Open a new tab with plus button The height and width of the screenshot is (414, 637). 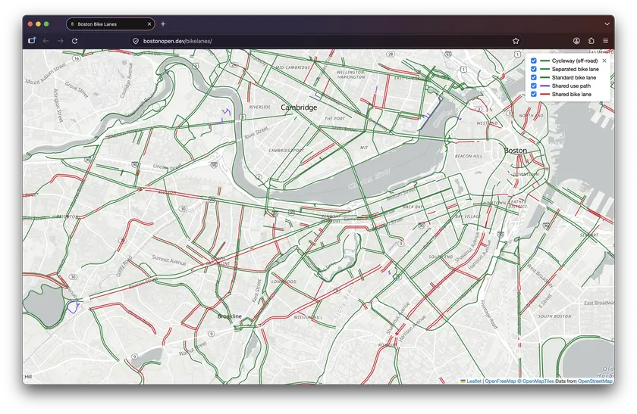tap(163, 24)
